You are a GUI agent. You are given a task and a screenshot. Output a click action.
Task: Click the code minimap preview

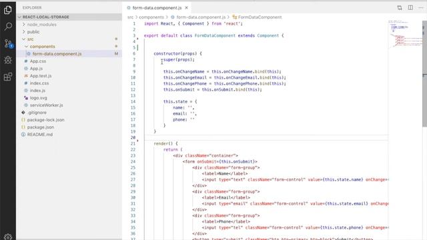point(405,34)
